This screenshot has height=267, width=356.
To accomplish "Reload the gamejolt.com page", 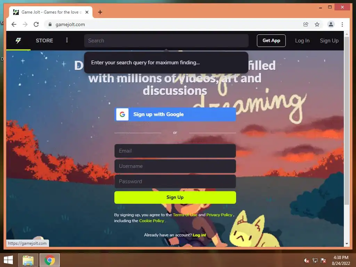I will 36,24.
